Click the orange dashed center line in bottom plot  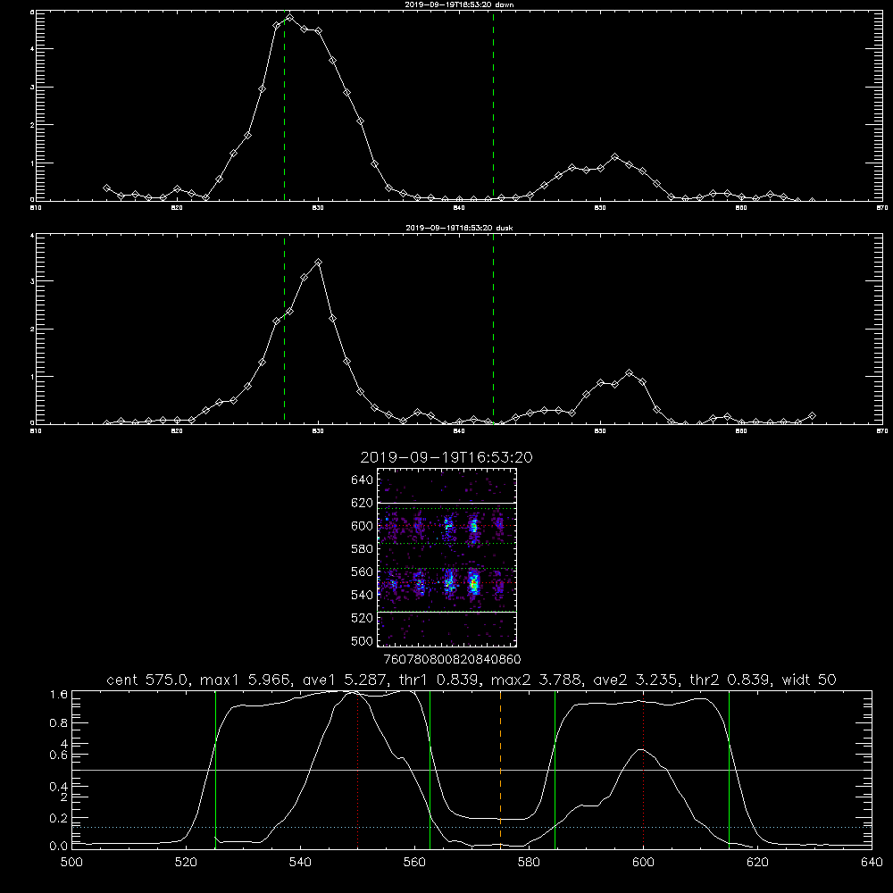coord(501,769)
